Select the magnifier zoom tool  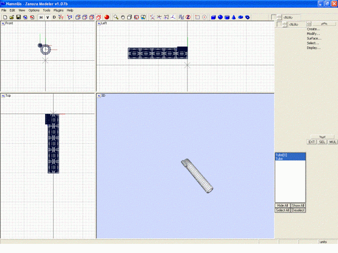(116, 17)
